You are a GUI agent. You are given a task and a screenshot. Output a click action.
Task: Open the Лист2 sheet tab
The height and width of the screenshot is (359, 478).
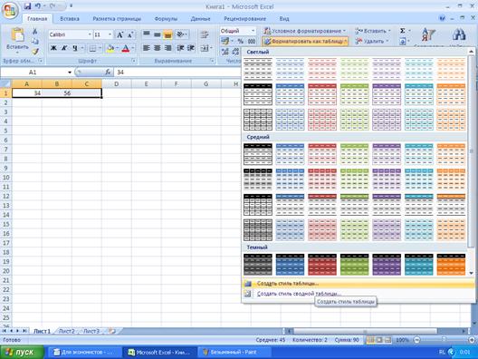coord(67,331)
